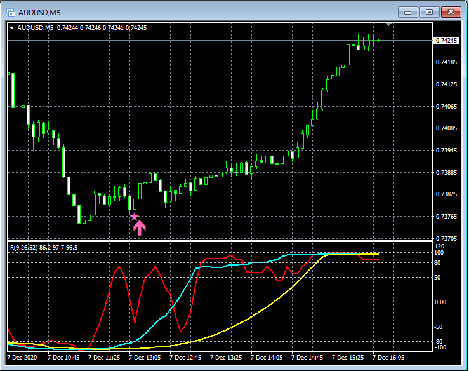The width and height of the screenshot is (469, 371).
Task: Click the 7 Dec 12:05 time axis label
Action: coord(145,358)
